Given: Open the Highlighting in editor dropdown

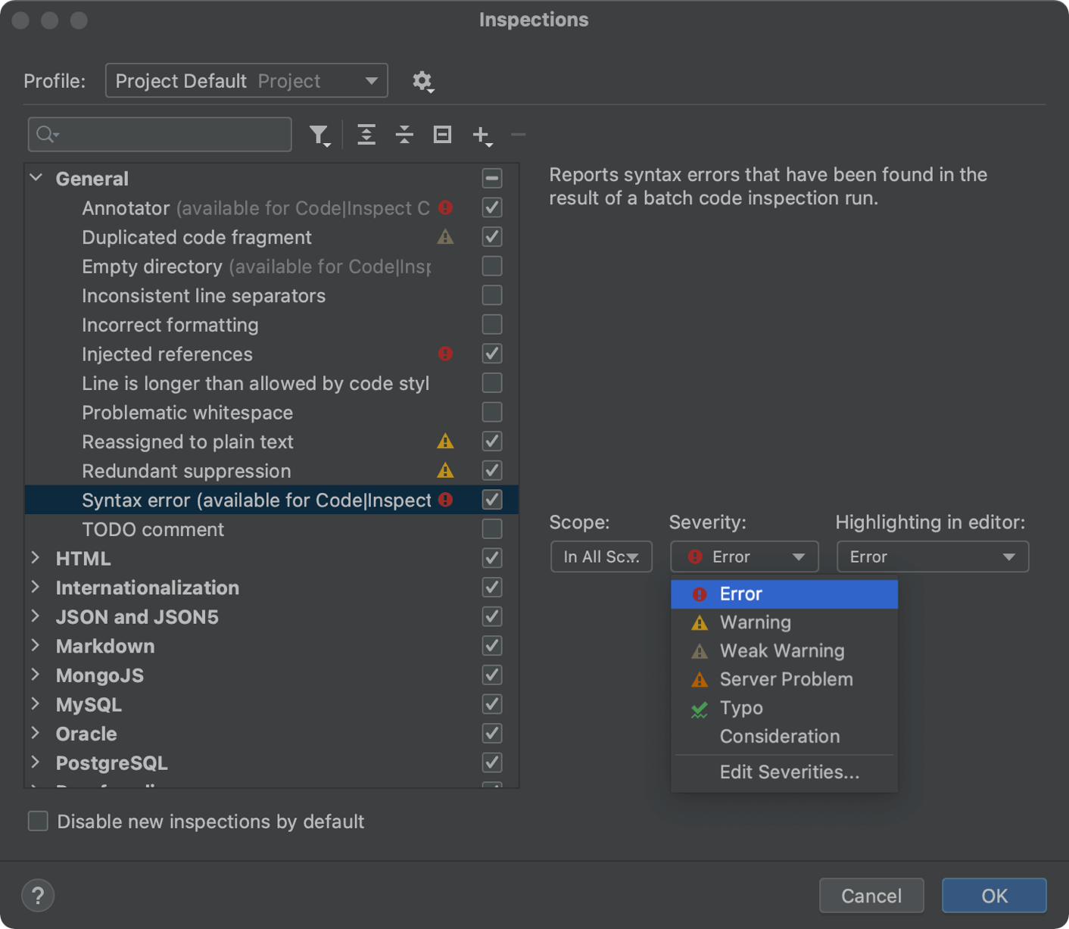Looking at the screenshot, I should click(x=932, y=556).
